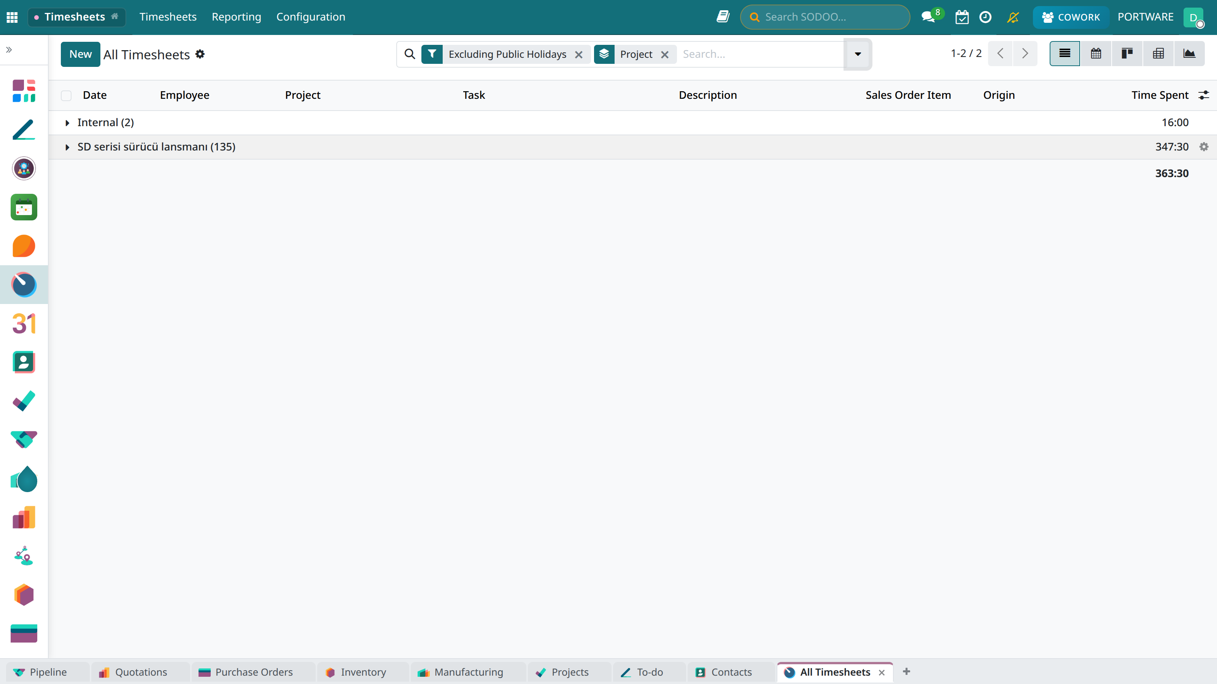Open the search options dropdown arrow
Image resolution: width=1217 pixels, height=684 pixels.
click(x=858, y=54)
